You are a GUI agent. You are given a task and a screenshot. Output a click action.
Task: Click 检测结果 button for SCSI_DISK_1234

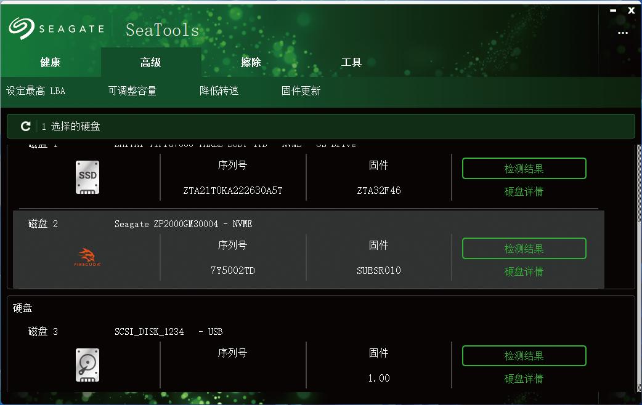click(x=524, y=356)
